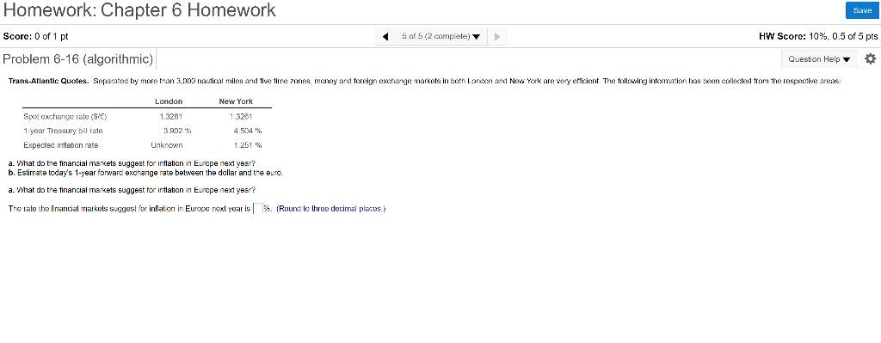Click the Expected inflation rate row label

click(61, 144)
